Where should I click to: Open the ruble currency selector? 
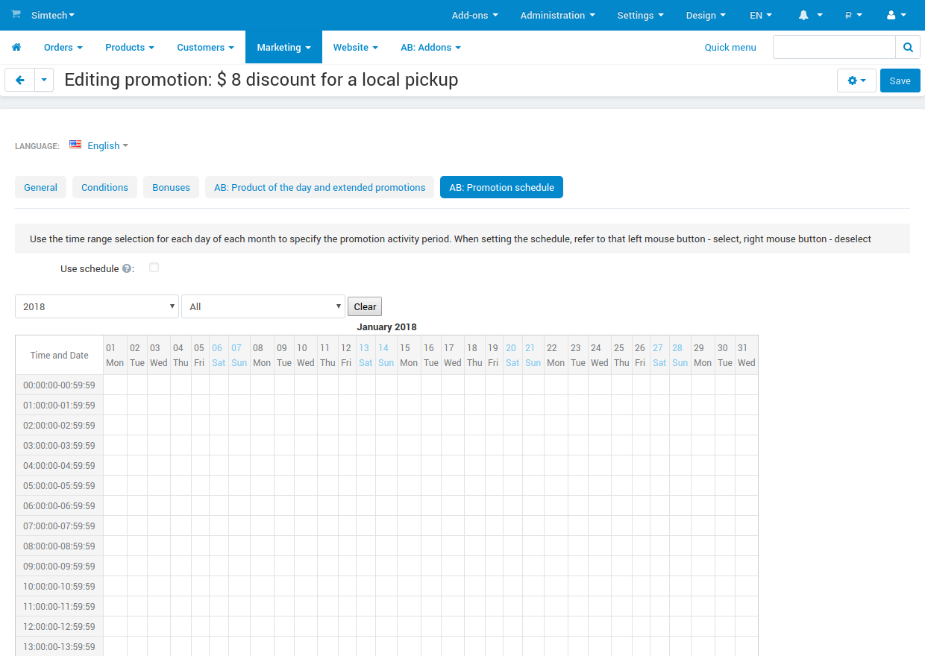pos(853,15)
